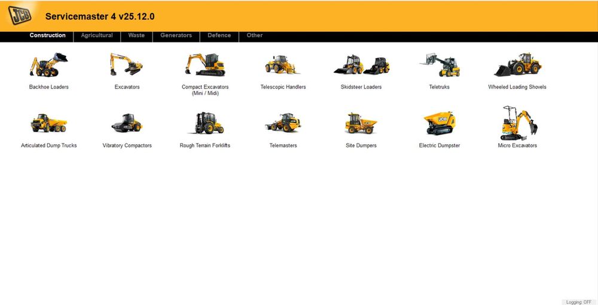Click the Vibratory Compactors label
The width and height of the screenshot is (598, 305).
point(127,145)
